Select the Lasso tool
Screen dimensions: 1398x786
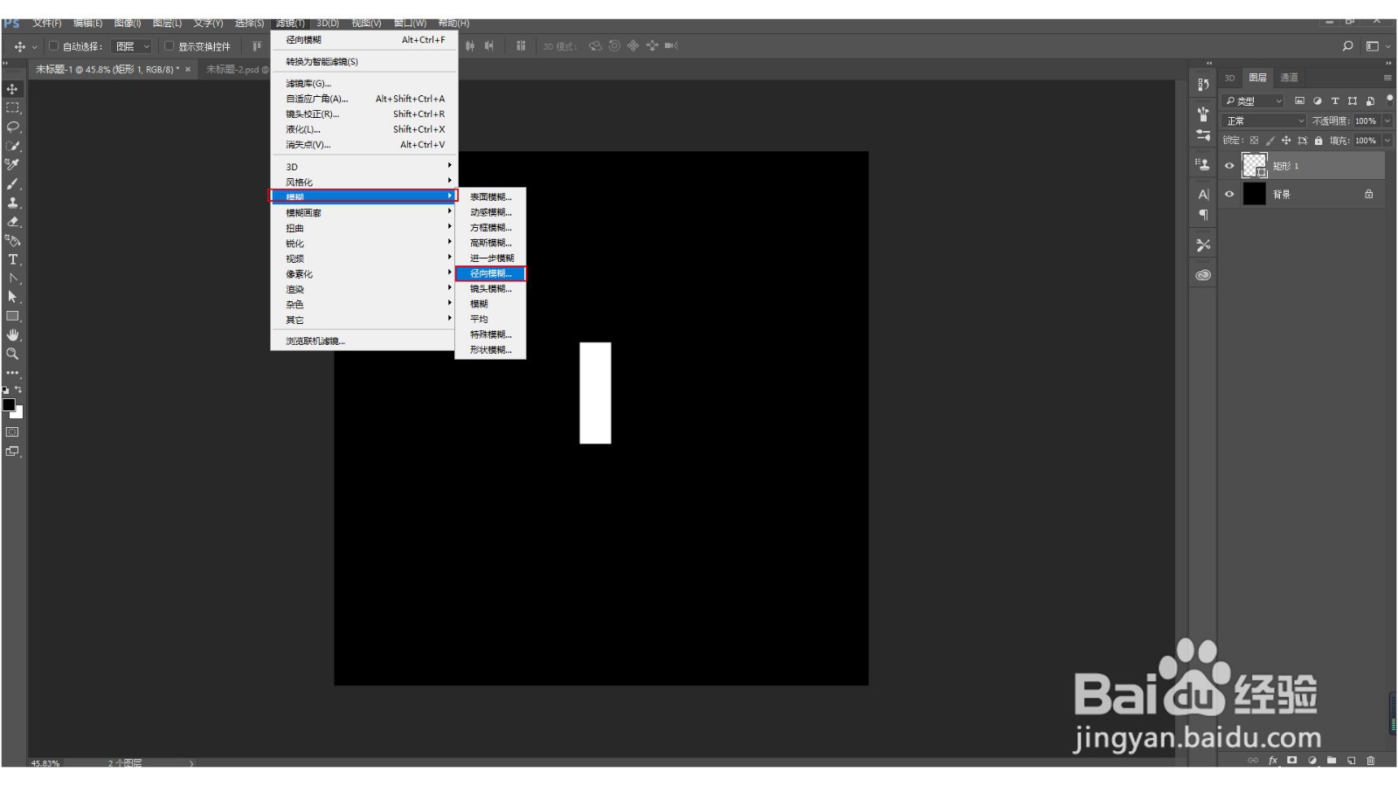coord(12,127)
